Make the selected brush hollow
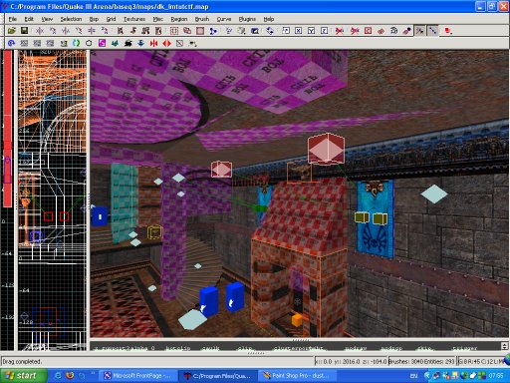This screenshot has height=383, width=510. click(x=200, y=31)
